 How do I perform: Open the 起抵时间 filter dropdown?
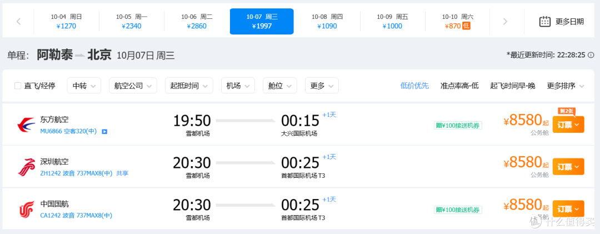[x=189, y=86]
